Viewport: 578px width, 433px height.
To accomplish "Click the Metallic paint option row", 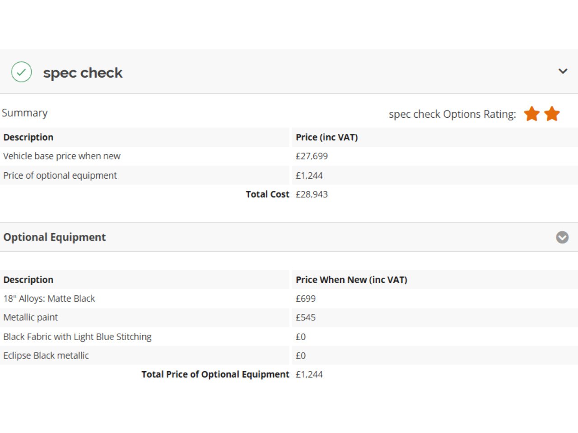I will [31, 318].
